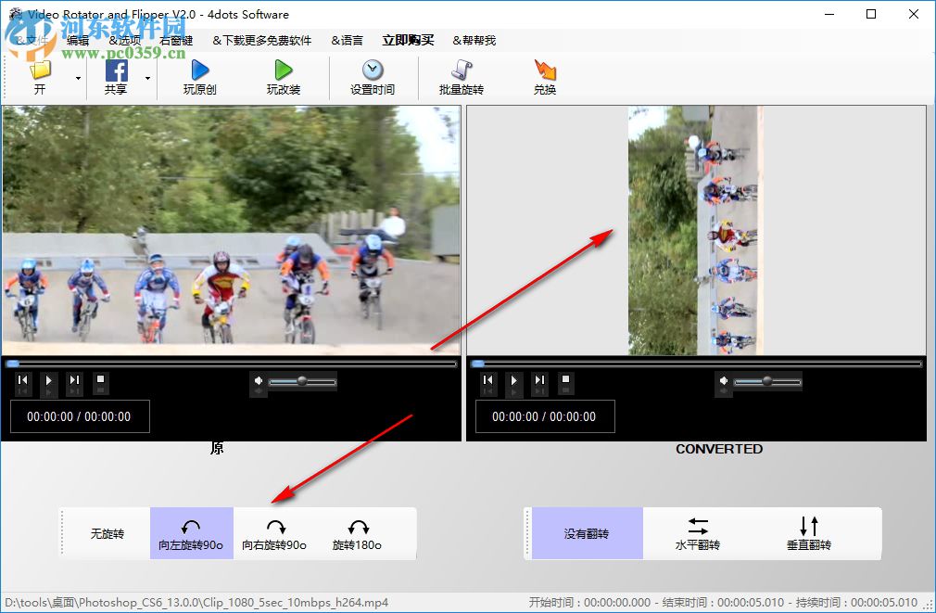Convert the video using the 兑换 icon

(544, 74)
